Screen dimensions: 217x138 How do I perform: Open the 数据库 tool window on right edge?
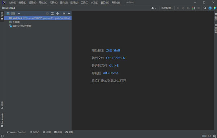coord(216,28)
